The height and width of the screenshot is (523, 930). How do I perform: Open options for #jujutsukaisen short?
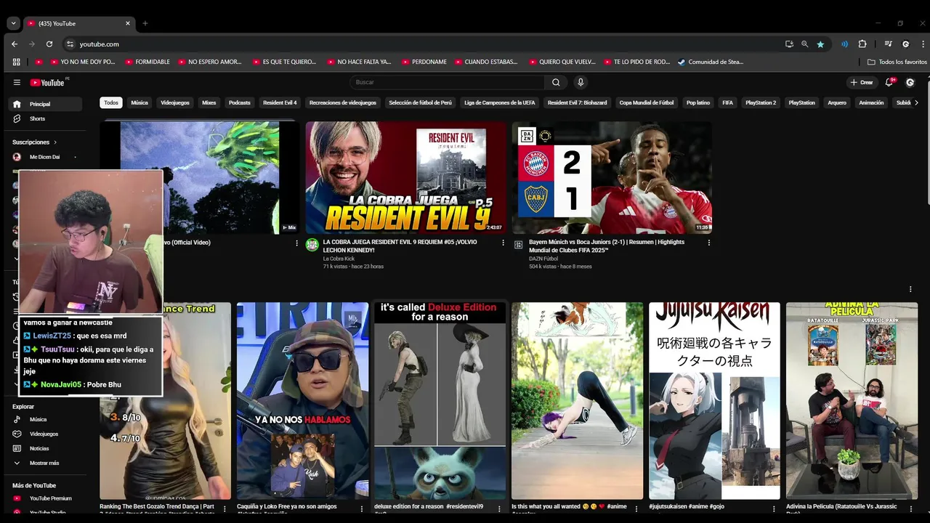tap(773, 509)
